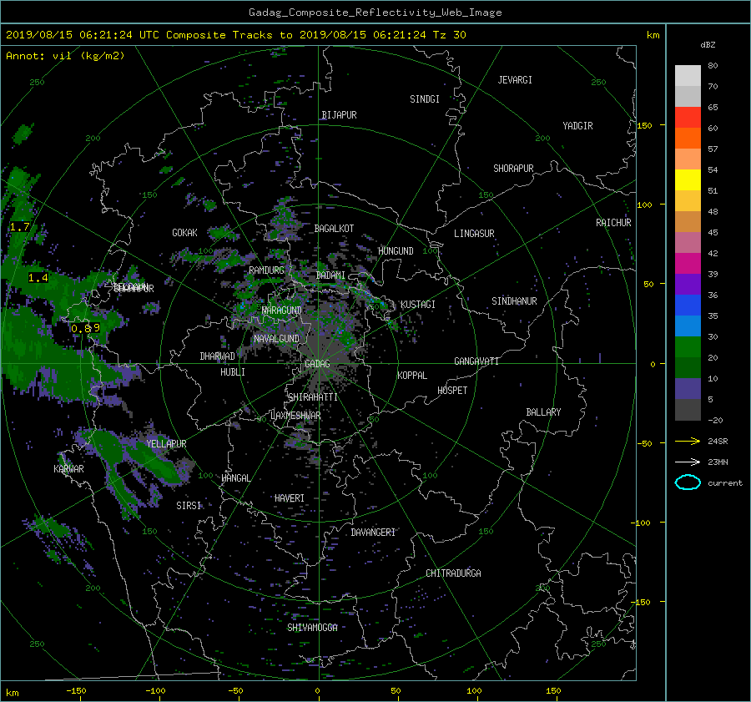Click the HANGAL city label
751x702 pixels.
tap(235, 478)
